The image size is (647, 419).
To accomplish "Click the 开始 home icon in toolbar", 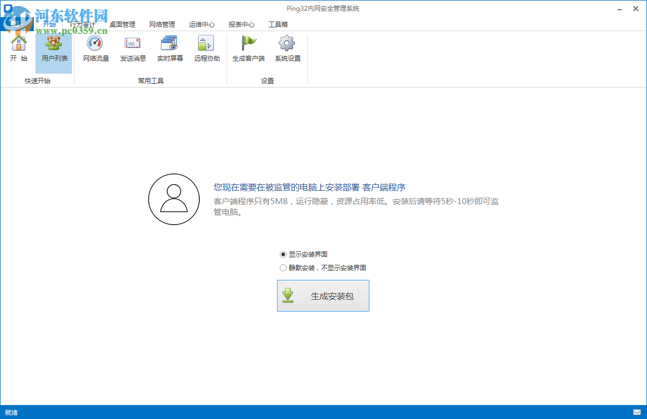I will click(19, 48).
